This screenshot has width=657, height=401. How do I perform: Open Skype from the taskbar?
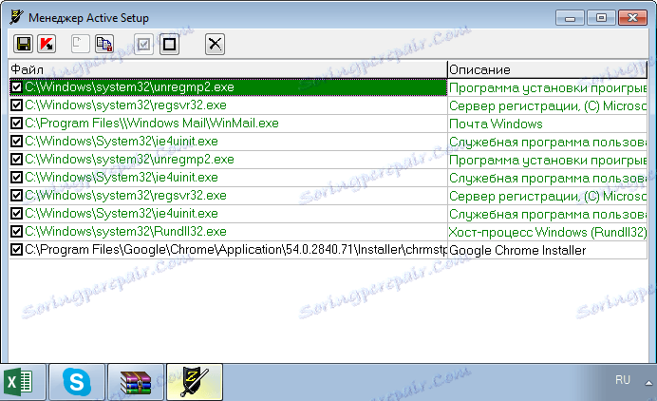[77, 382]
